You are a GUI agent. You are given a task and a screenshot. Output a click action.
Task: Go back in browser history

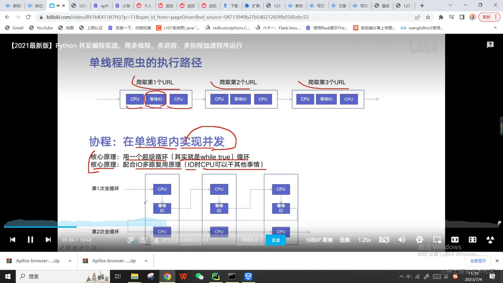7,17
